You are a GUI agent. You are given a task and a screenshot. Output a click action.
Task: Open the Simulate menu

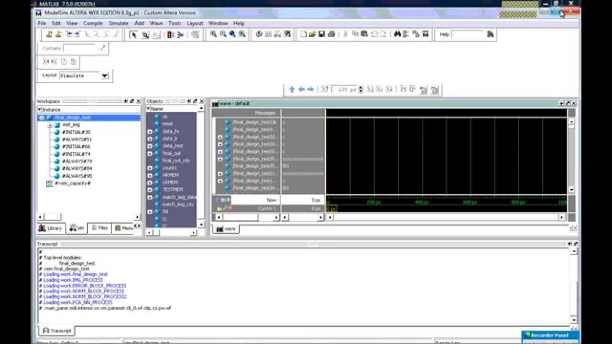(119, 23)
